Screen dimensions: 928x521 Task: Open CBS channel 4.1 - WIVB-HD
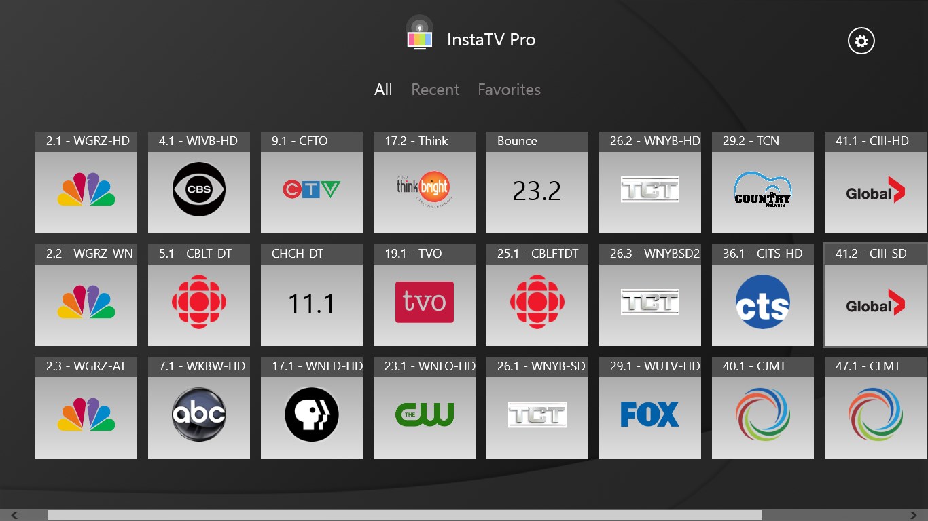tap(199, 182)
